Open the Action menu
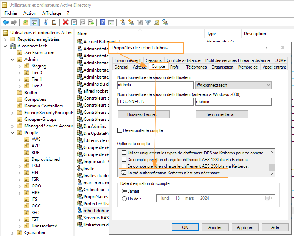The width and height of the screenshot is (294, 236). 30,13
